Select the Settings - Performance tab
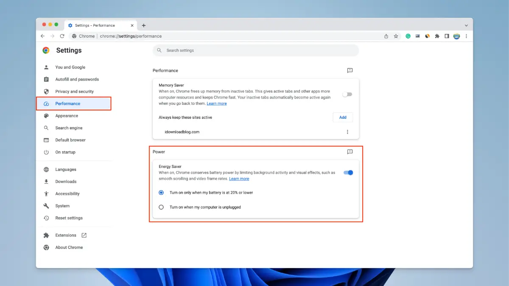509x286 pixels. 101,25
